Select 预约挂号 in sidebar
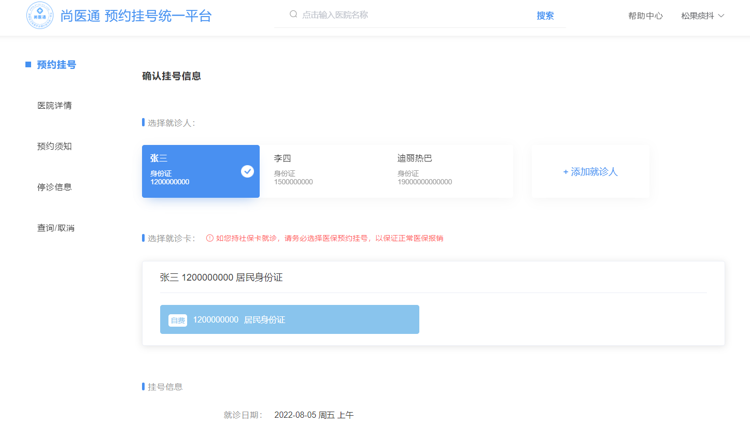 pyautogui.click(x=56, y=65)
